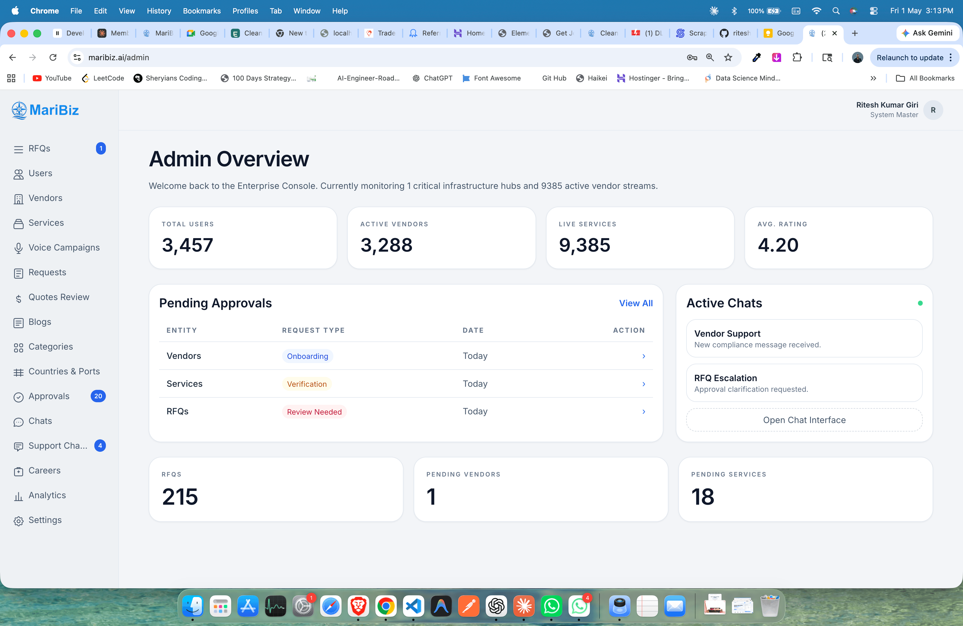
Task: Click the Chrome profile picture
Action: point(857,57)
